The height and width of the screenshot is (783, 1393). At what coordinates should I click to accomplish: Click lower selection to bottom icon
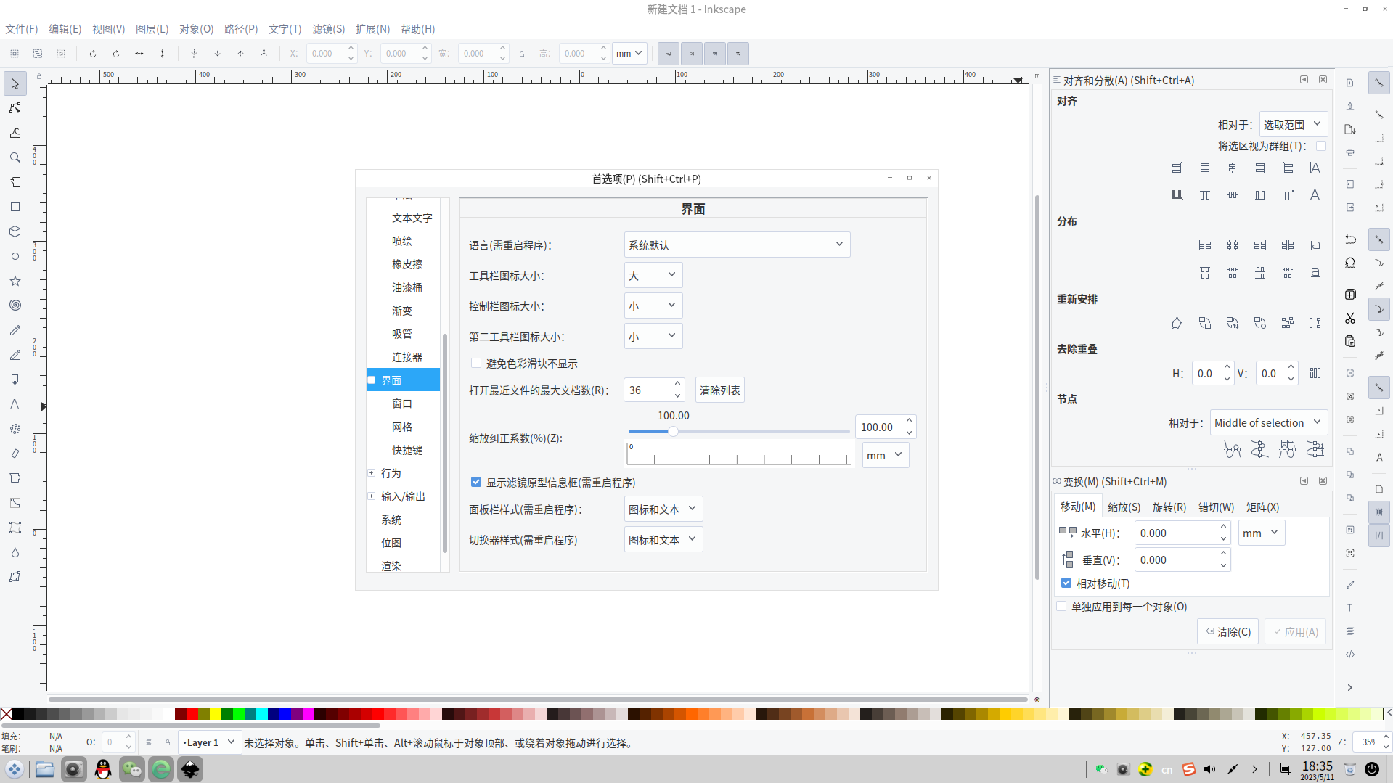point(194,54)
